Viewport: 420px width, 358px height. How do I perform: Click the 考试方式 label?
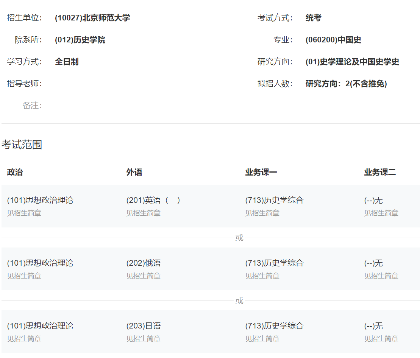pos(275,18)
